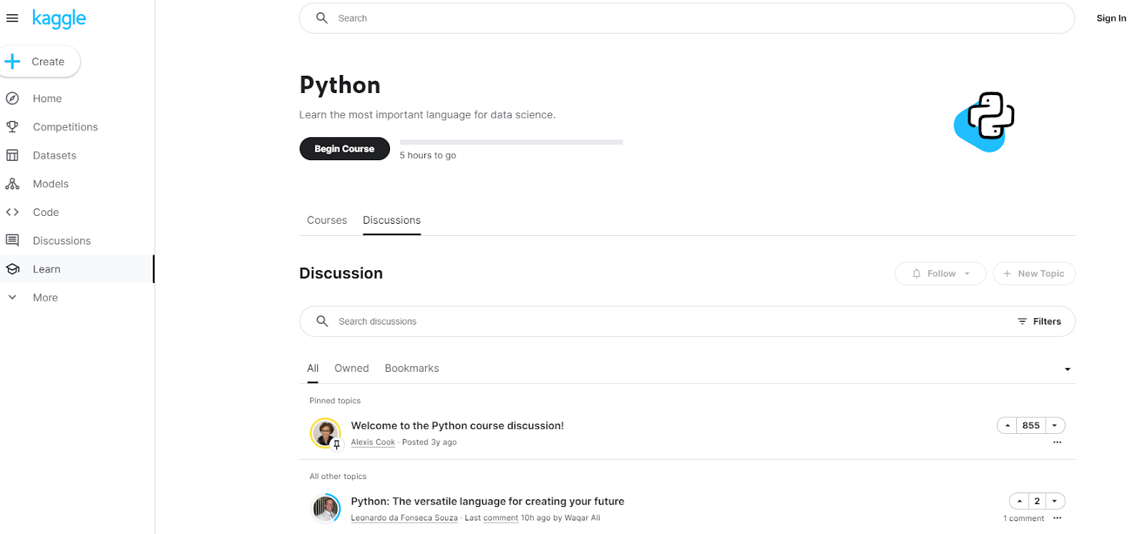Click the Home compass icon
1145x534 pixels.
pos(12,99)
